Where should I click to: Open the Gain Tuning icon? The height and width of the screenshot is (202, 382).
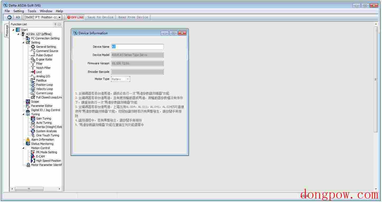(33, 118)
